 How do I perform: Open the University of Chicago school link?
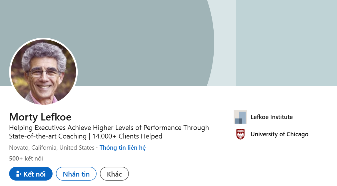point(279,134)
